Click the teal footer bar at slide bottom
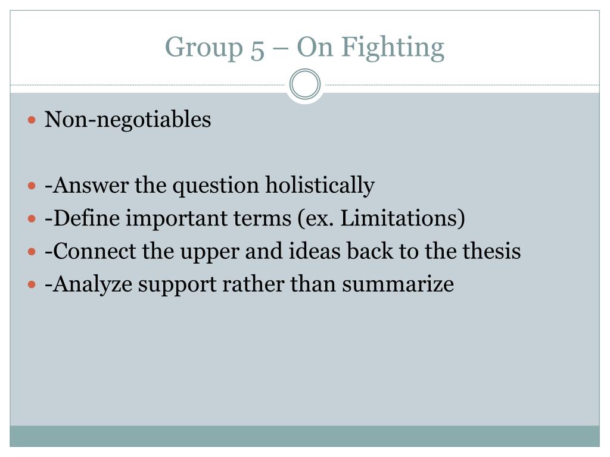This screenshot has width=610, height=457. [x=304, y=436]
